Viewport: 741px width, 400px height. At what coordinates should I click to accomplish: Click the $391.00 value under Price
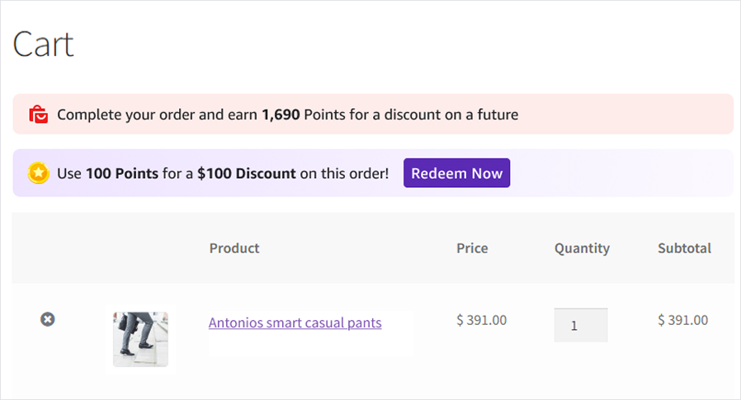coord(481,320)
